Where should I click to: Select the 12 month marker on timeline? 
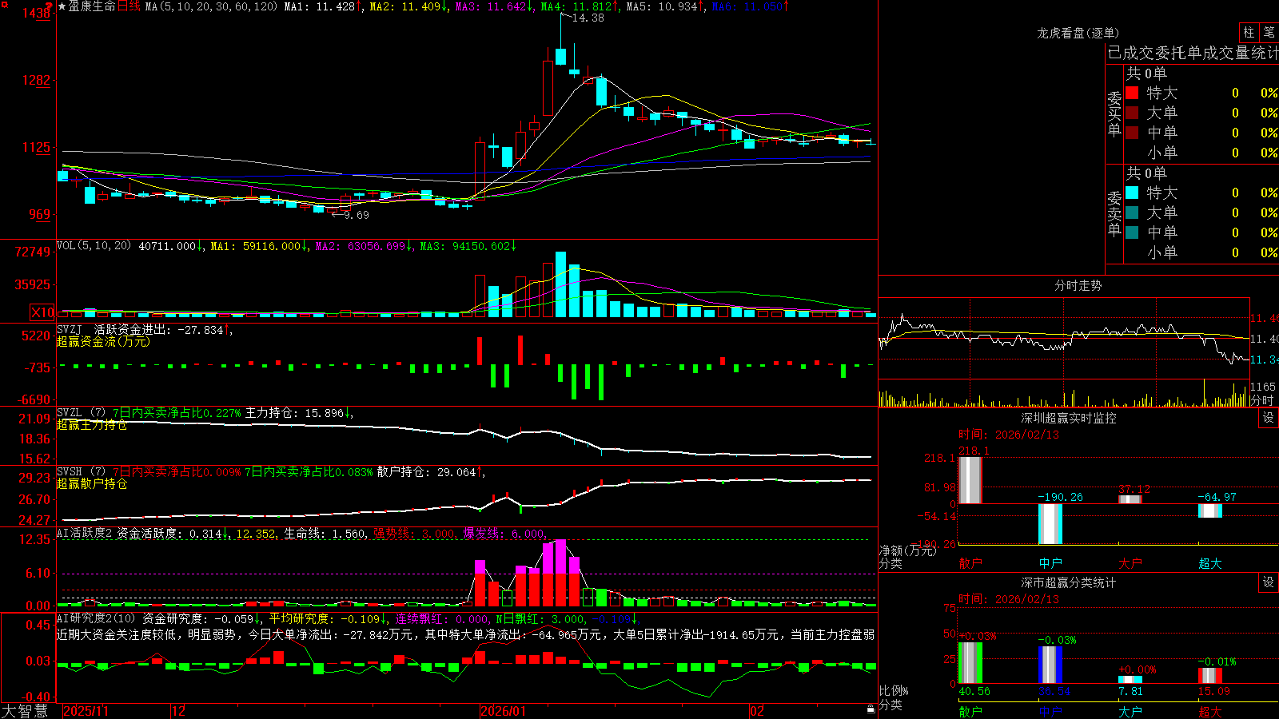click(x=179, y=711)
